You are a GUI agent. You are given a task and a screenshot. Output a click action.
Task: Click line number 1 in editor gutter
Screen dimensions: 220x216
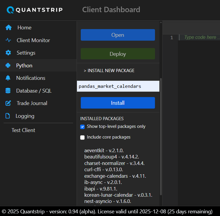pos(172,37)
